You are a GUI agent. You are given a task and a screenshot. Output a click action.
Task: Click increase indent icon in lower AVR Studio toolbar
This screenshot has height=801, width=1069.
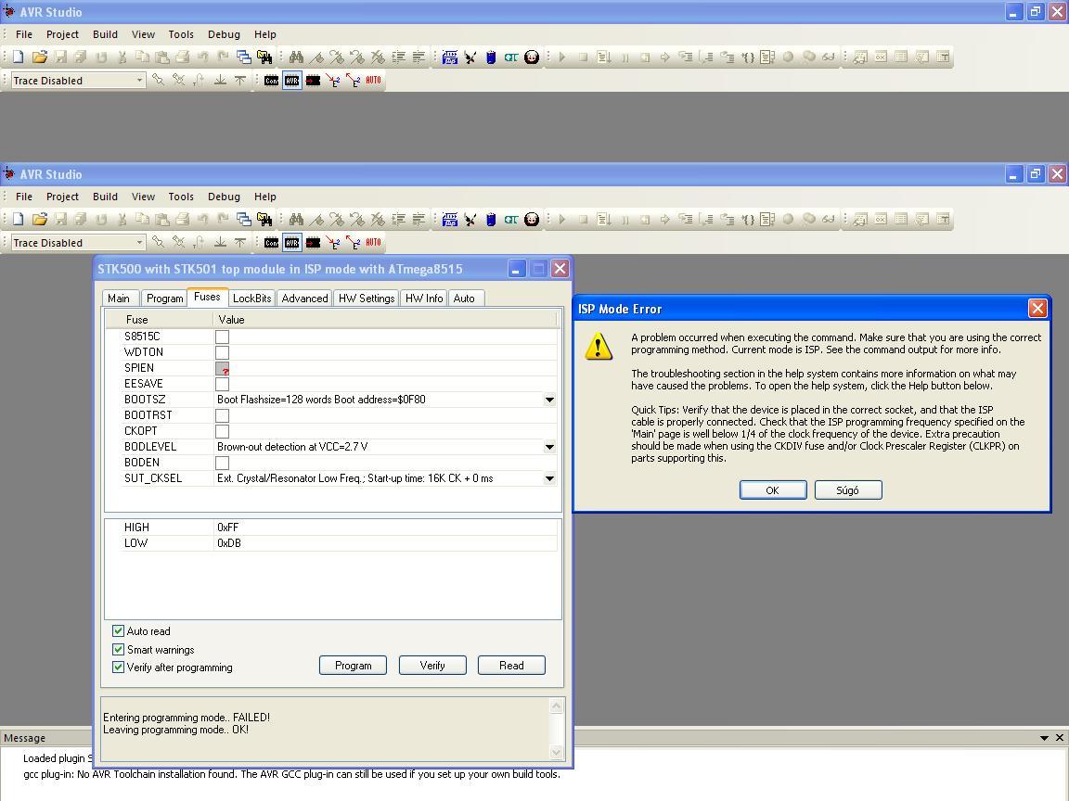point(398,220)
